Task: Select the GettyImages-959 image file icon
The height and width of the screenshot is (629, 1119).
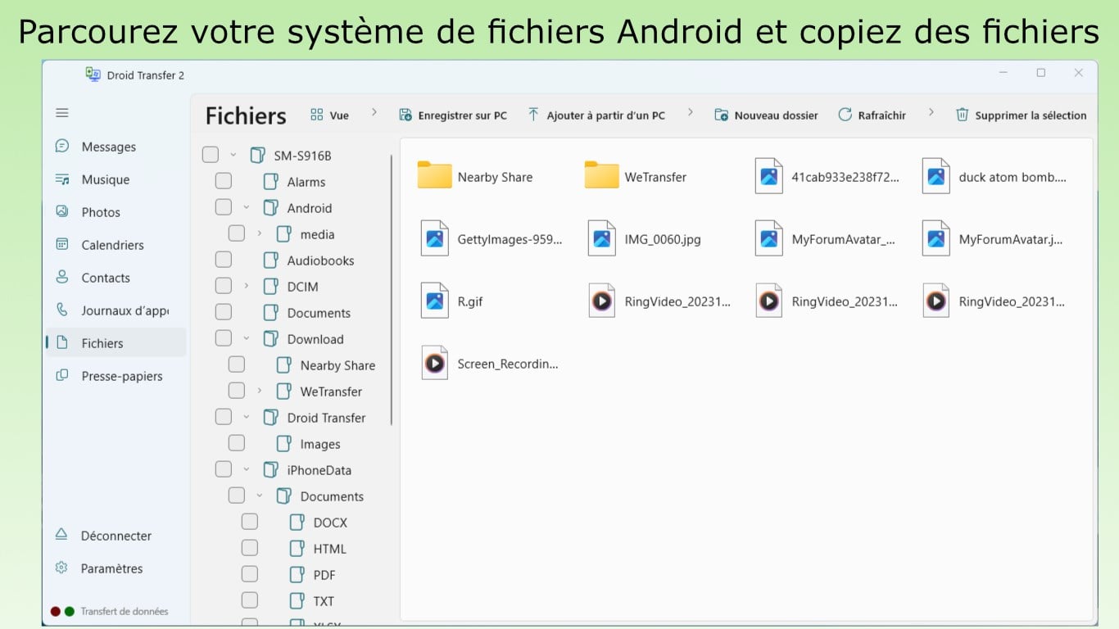Action: click(434, 239)
